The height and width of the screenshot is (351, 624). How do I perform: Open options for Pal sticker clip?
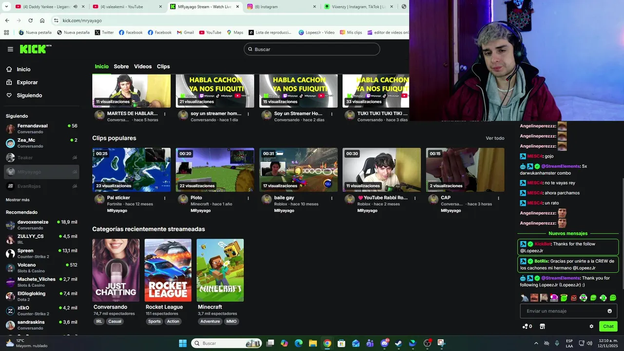click(165, 198)
